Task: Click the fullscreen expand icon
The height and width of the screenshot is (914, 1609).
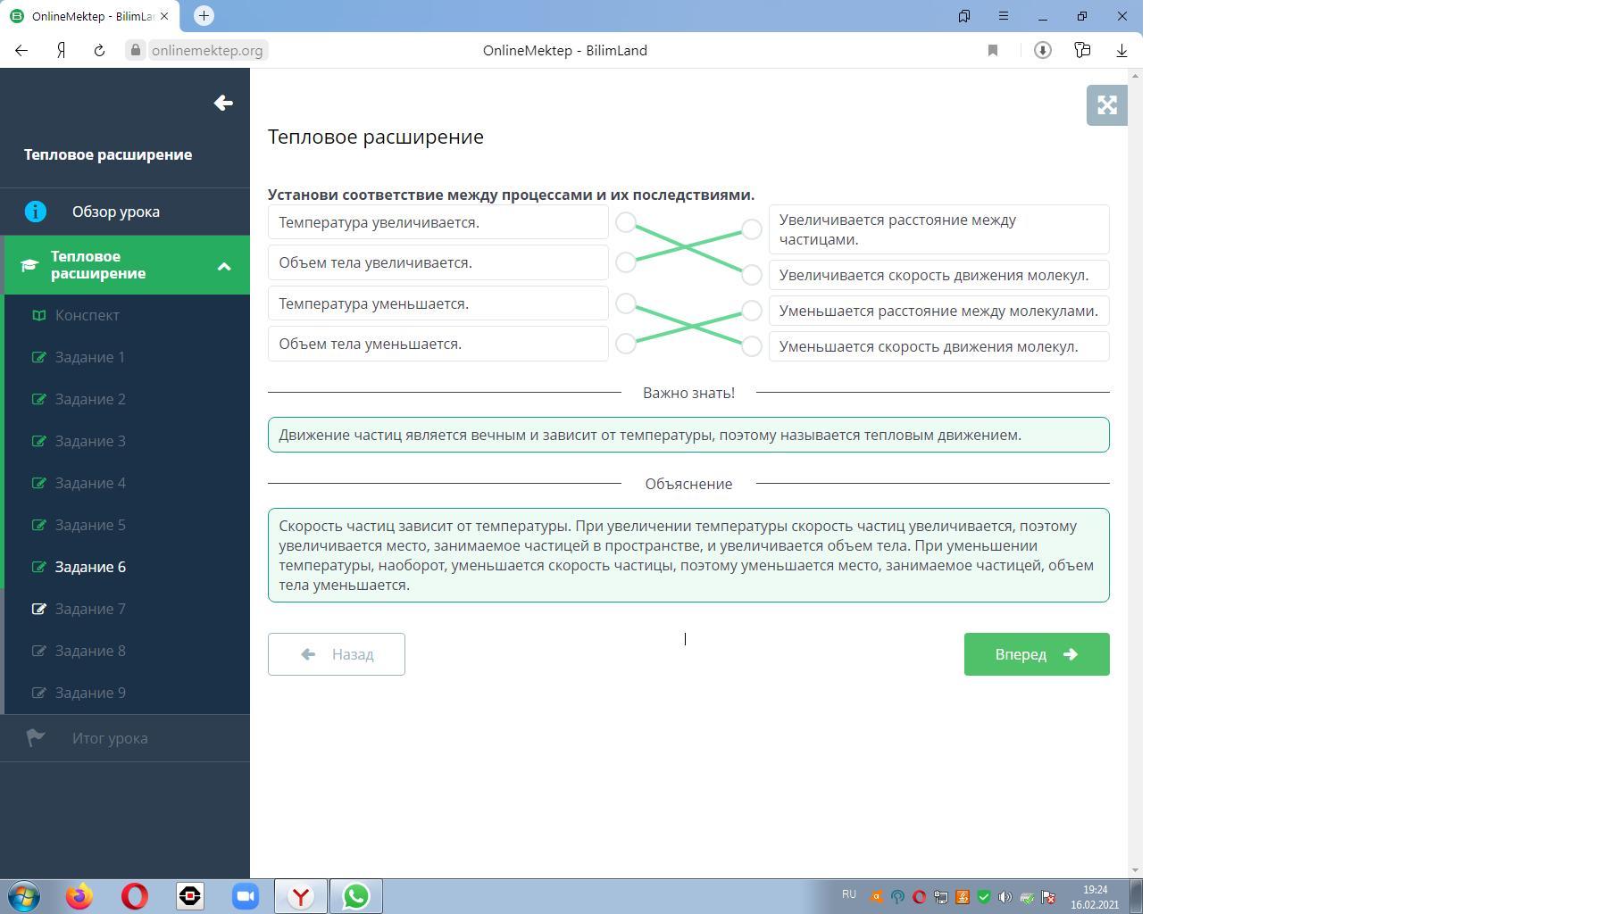Action: [x=1106, y=105]
